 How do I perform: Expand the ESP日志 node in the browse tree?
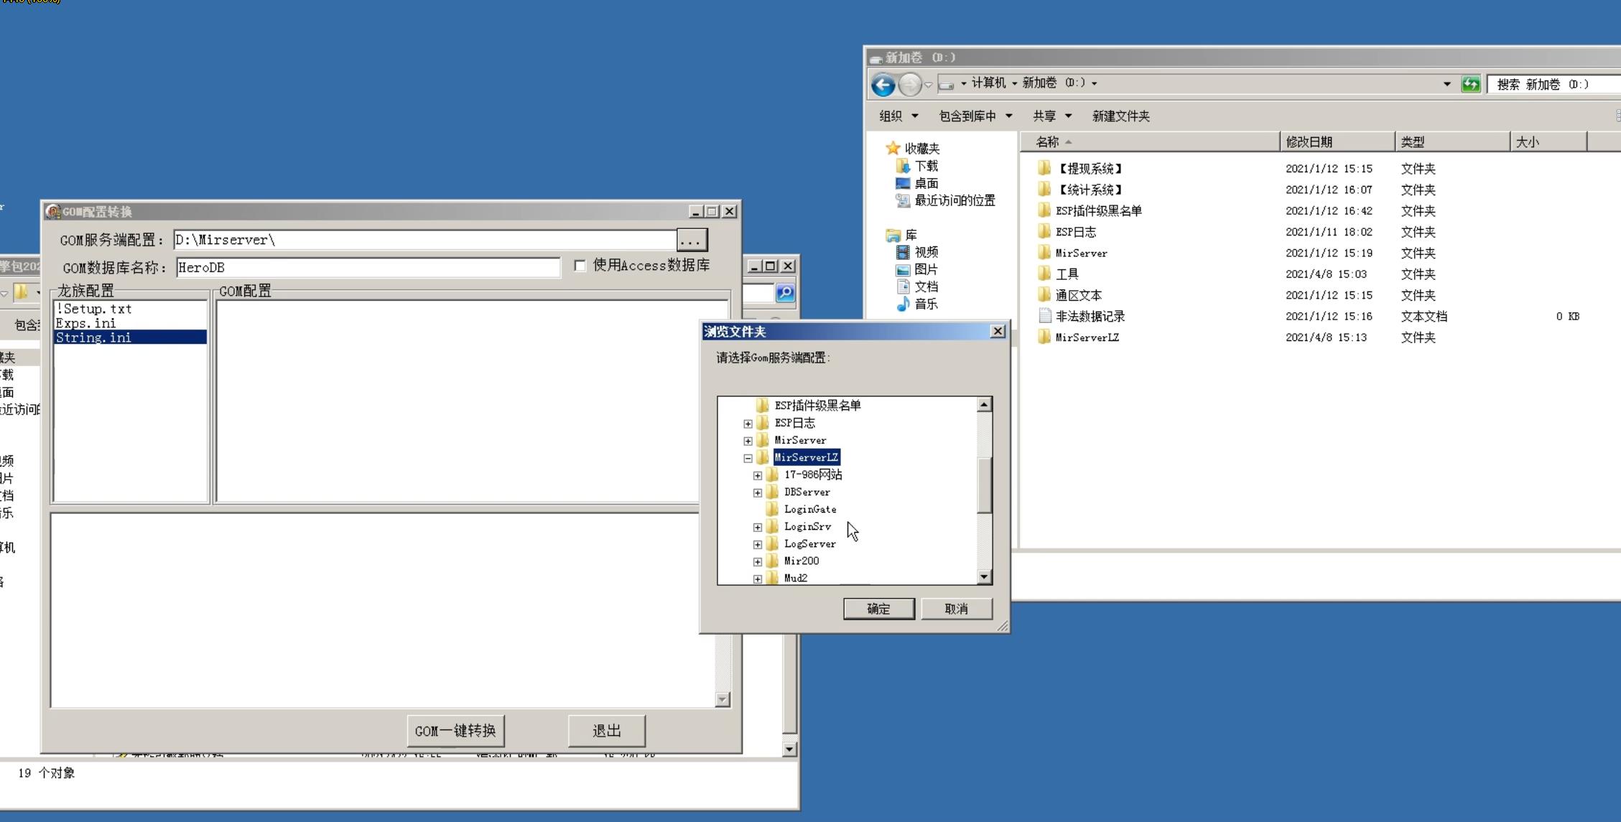click(x=748, y=424)
